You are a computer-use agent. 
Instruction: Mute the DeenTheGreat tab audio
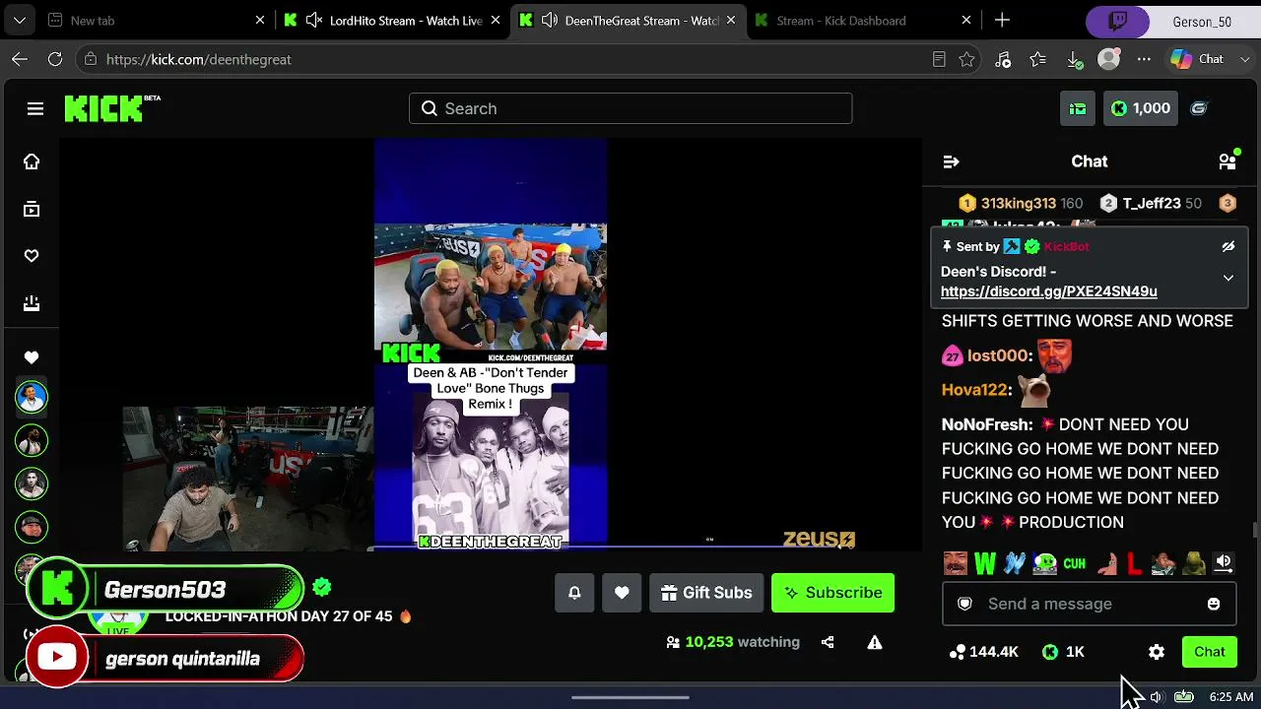(x=550, y=21)
